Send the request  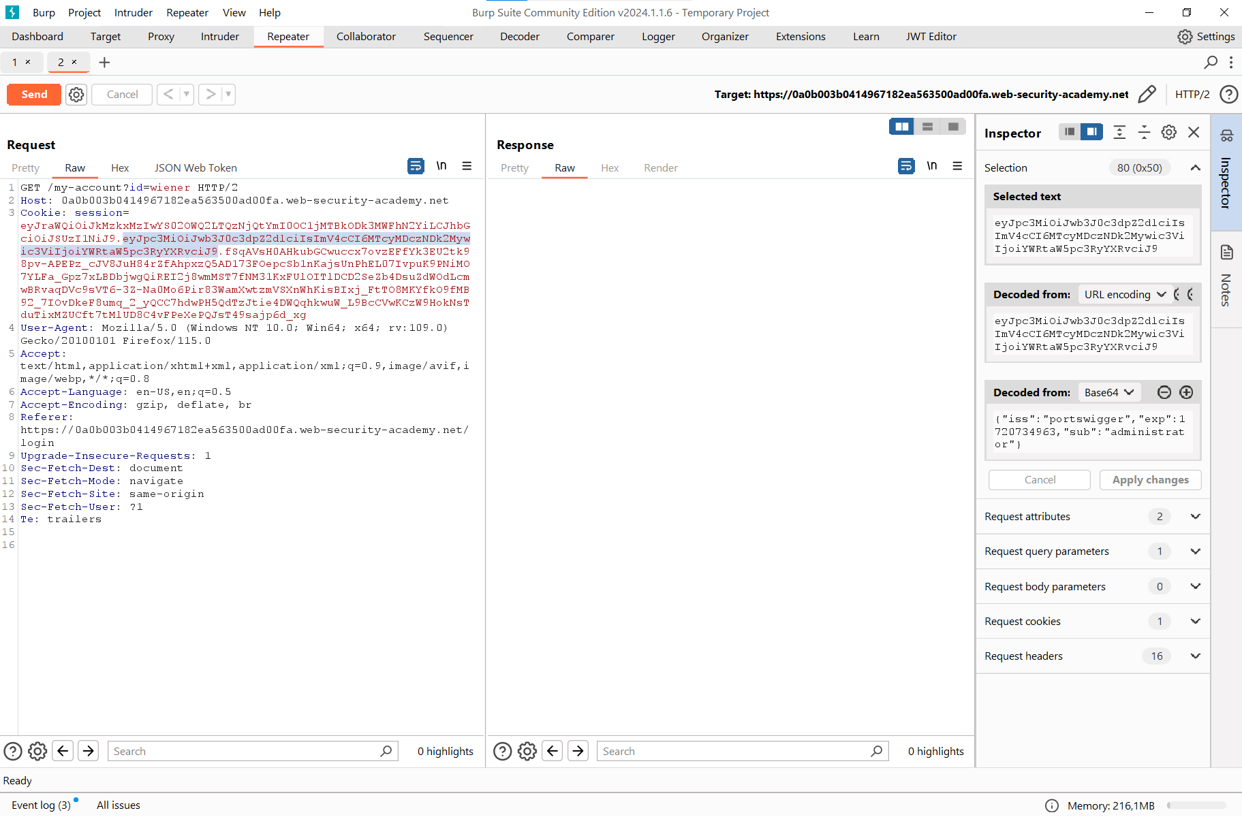point(34,94)
